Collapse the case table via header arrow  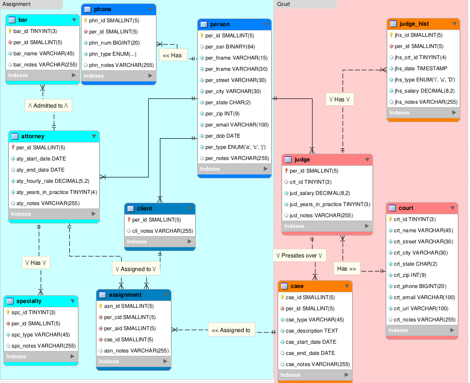(x=347, y=286)
